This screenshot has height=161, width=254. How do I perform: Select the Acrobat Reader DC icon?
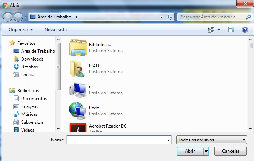78,128
